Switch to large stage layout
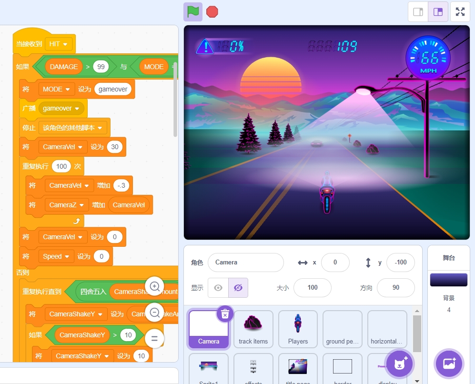The height and width of the screenshot is (384, 475). [x=438, y=12]
